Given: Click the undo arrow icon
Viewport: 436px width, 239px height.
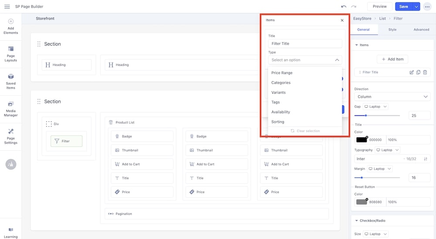Looking at the screenshot, I should tap(344, 7).
